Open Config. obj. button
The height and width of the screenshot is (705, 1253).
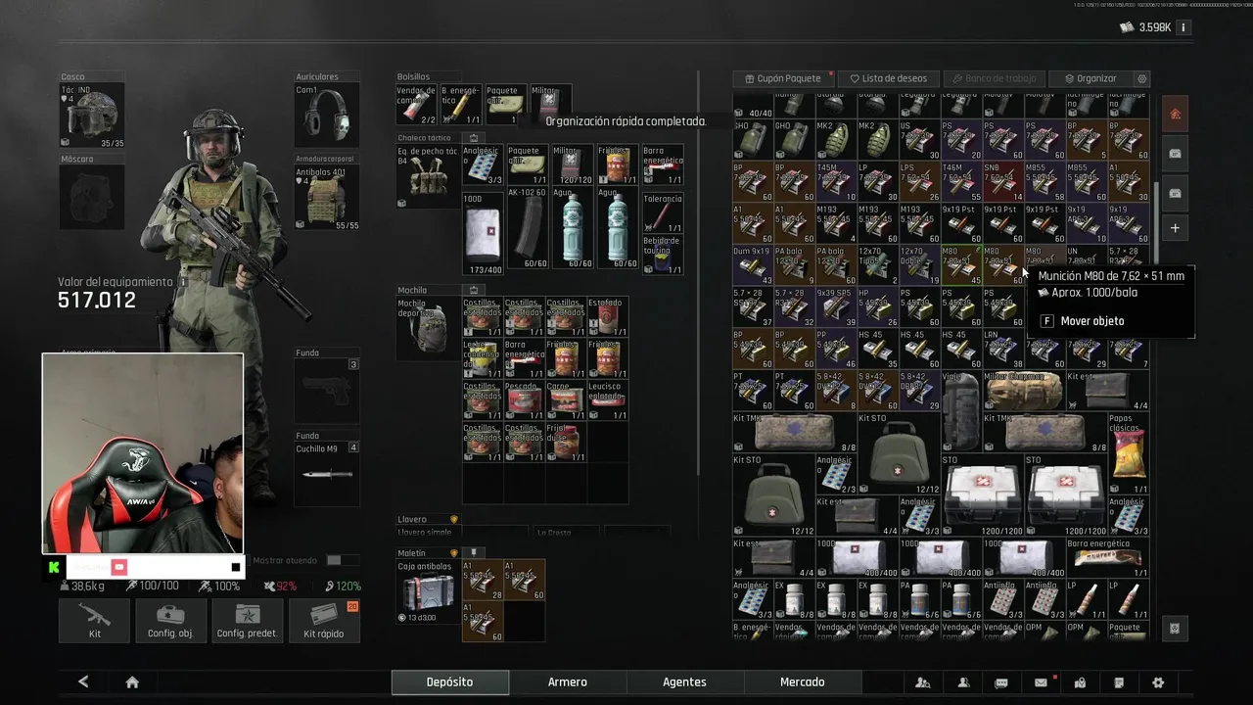tap(170, 620)
